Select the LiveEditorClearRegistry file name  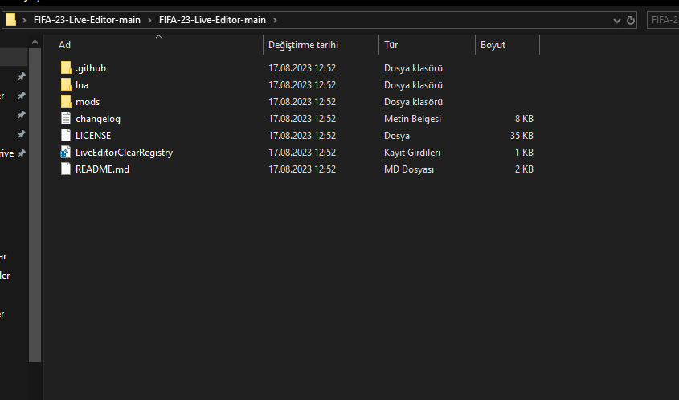pyautogui.click(x=124, y=153)
